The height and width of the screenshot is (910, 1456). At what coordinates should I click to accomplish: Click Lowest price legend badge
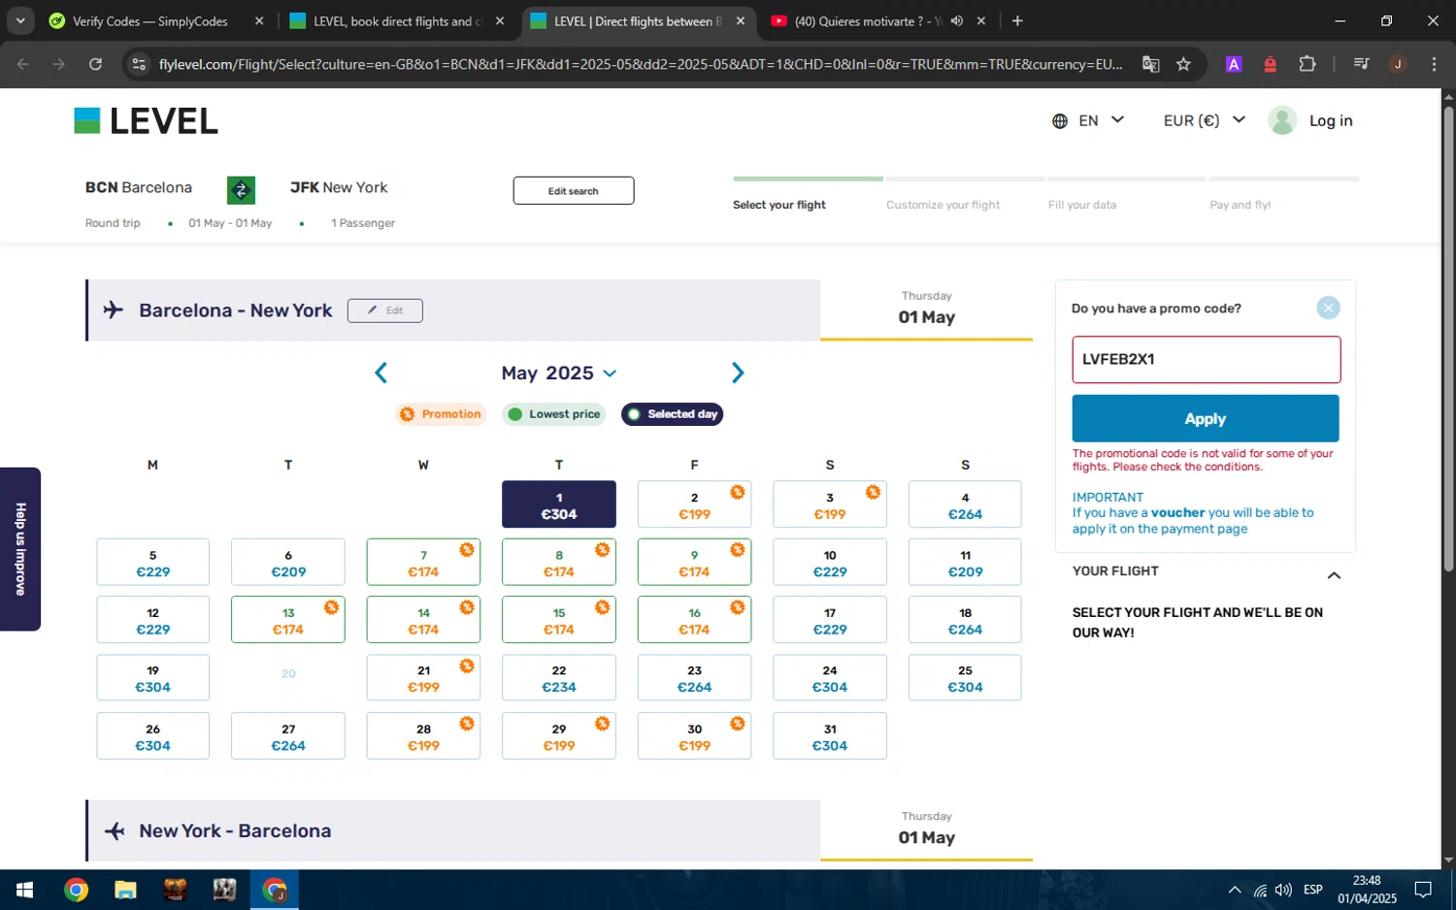click(554, 414)
